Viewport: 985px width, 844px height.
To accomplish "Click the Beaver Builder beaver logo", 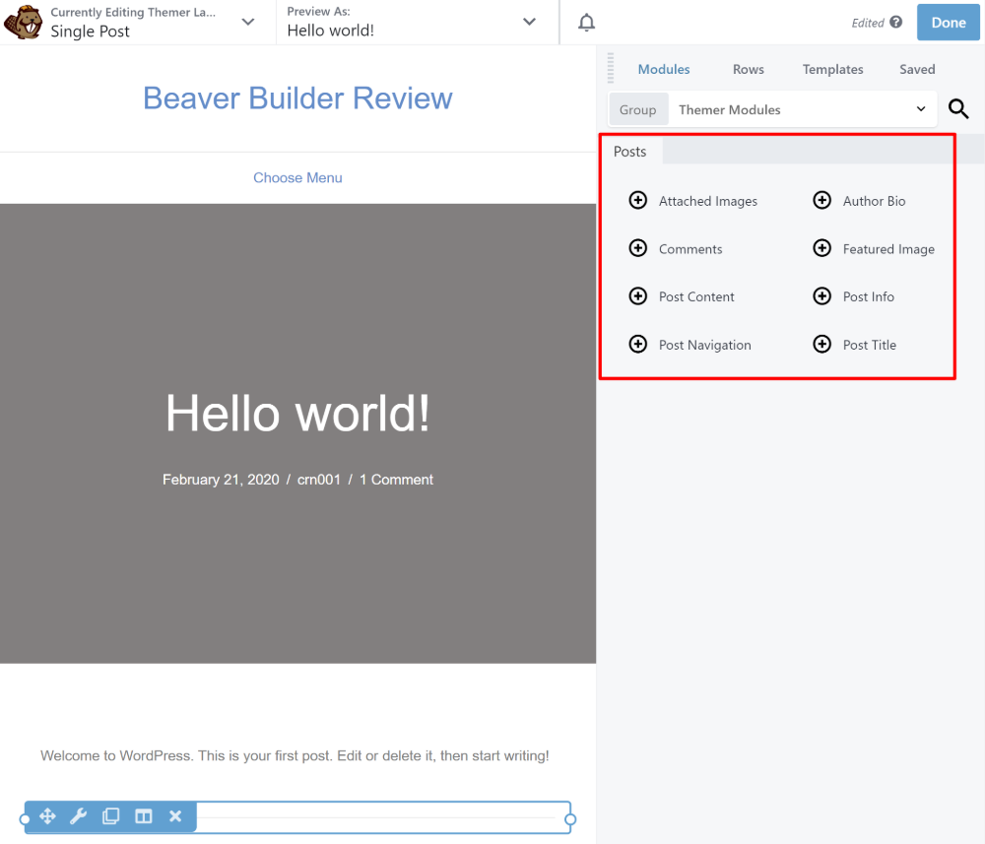I will (x=24, y=22).
